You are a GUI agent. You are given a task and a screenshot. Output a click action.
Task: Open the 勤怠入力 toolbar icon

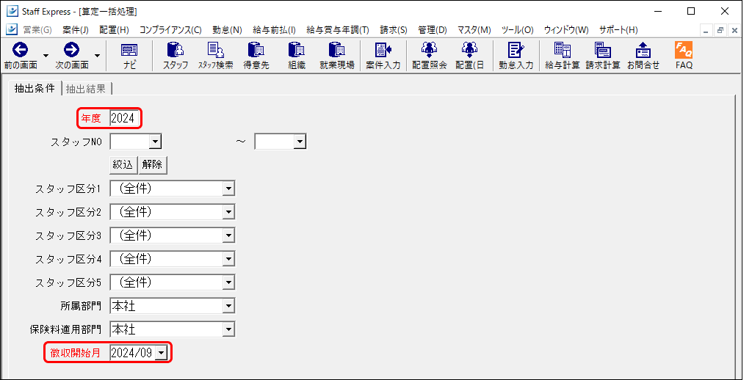tap(516, 55)
